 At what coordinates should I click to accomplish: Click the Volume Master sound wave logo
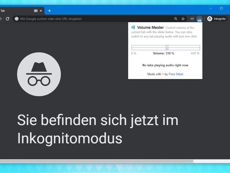tap(133, 27)
